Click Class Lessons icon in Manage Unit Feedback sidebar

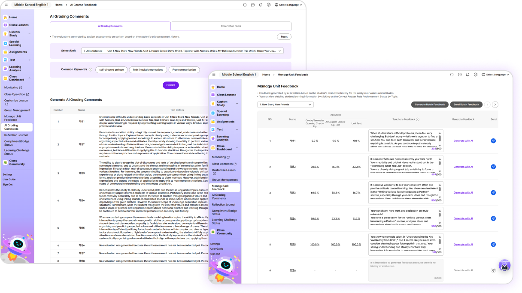[x=213, y=95]
